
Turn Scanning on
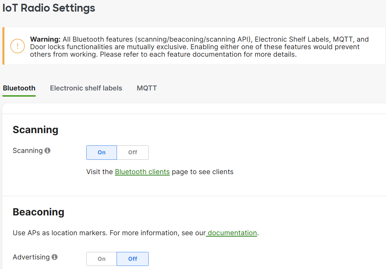click(x=102, y=153)
